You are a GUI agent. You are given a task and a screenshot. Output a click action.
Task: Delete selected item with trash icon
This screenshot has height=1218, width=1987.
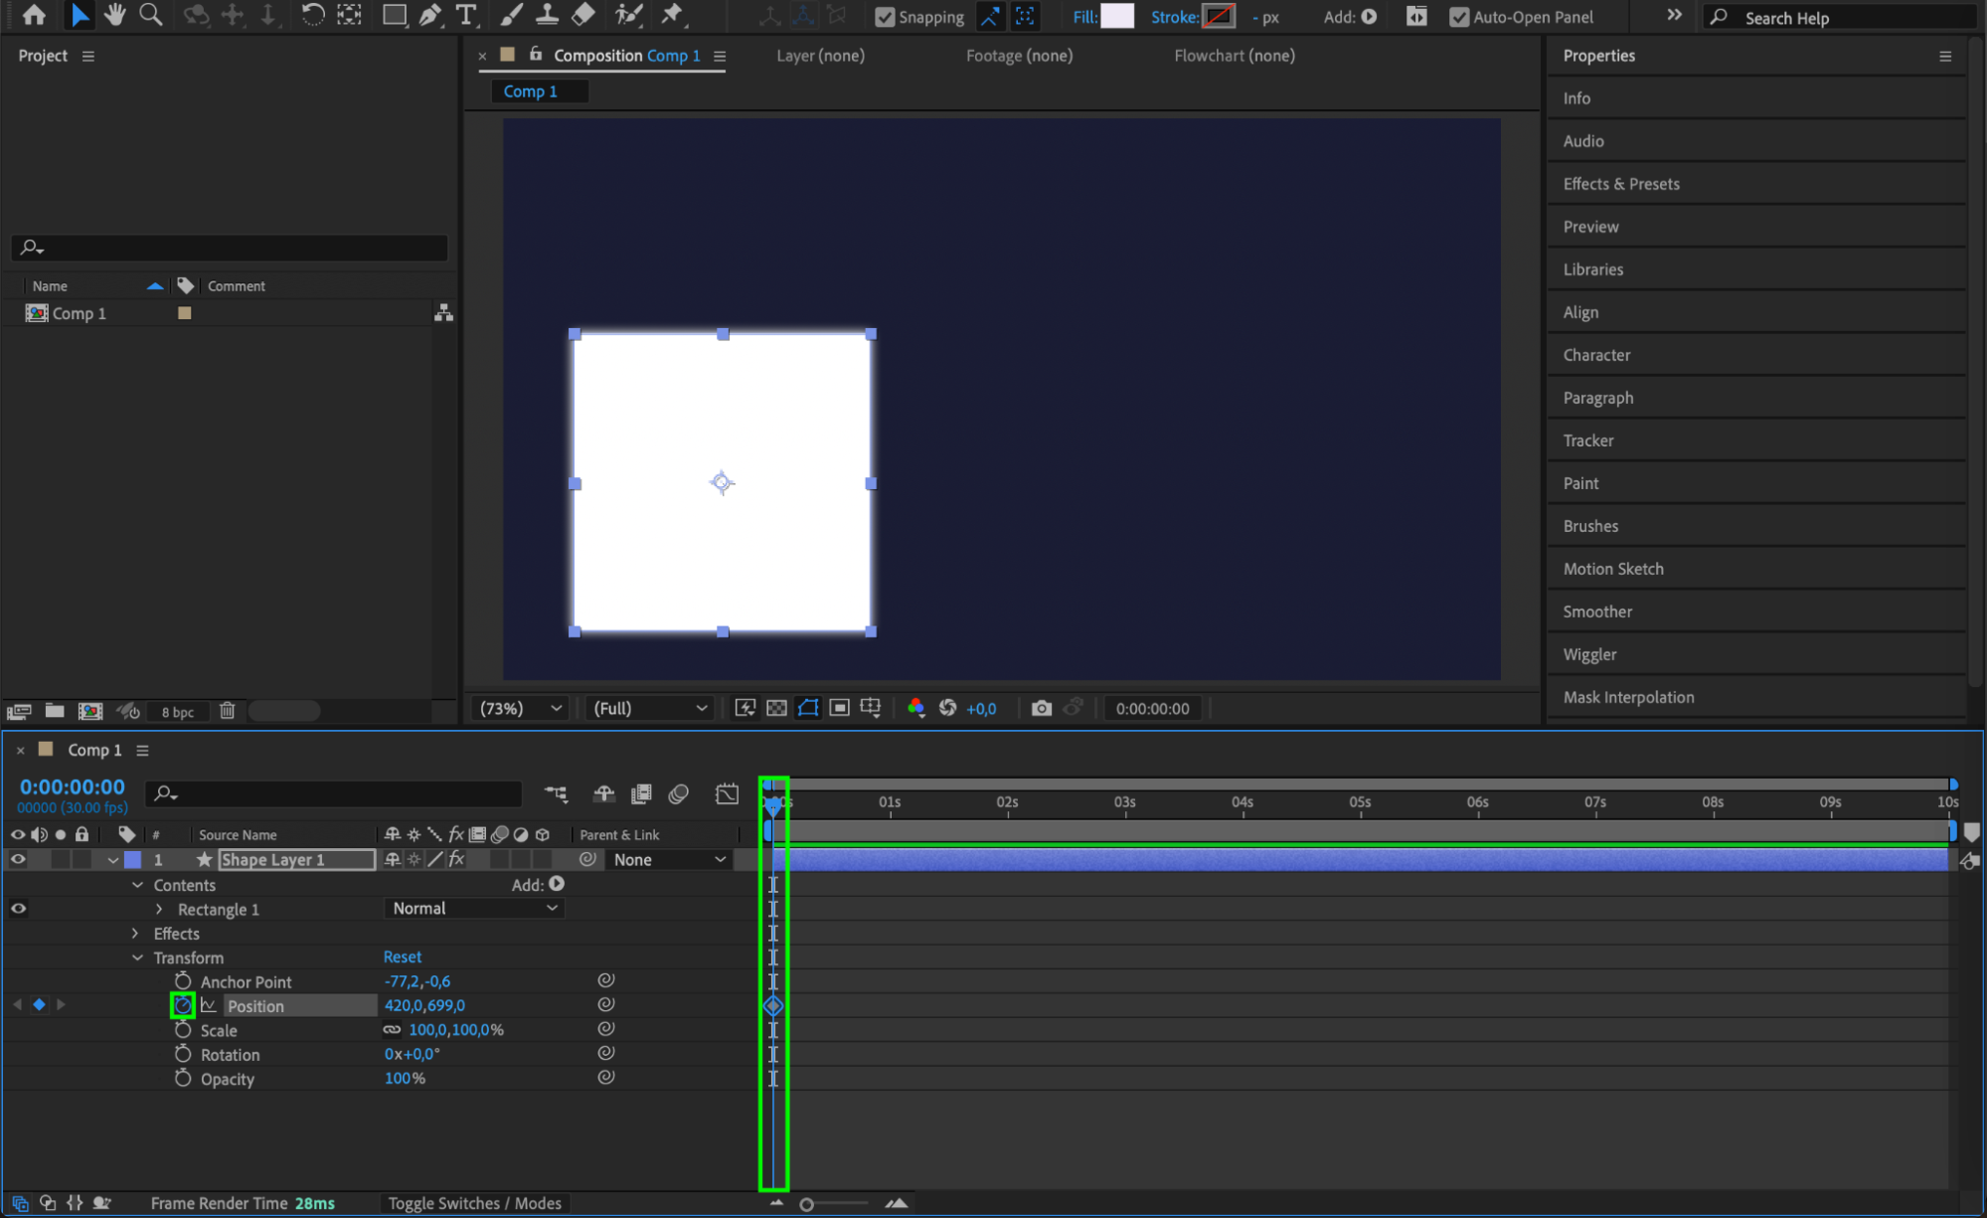coord(228,711)
